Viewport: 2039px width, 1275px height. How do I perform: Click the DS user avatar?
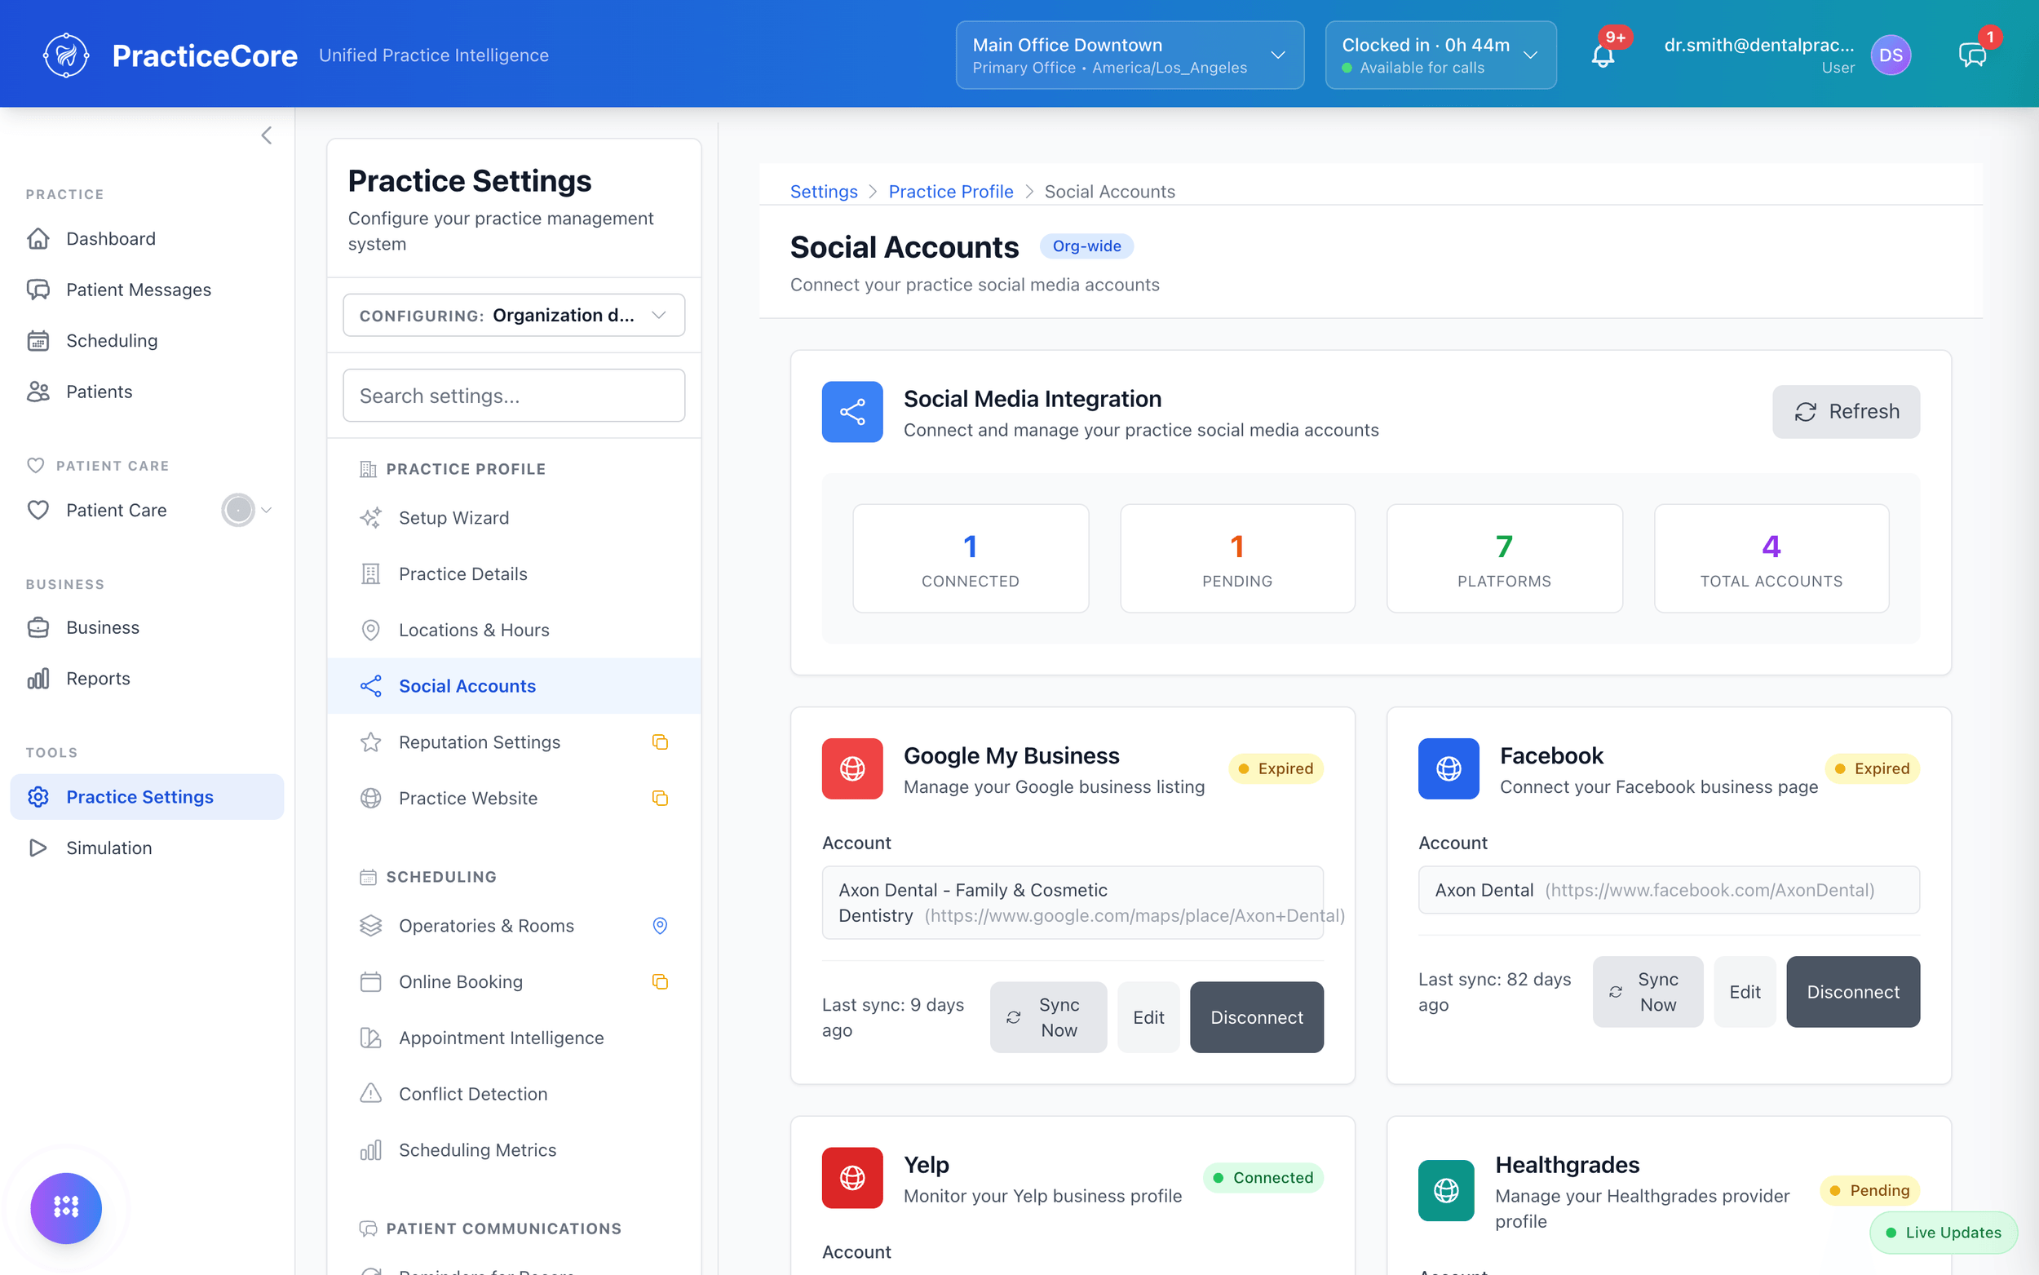tap(1891, 55)
